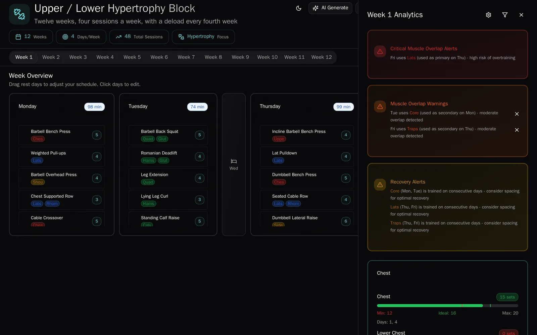Click the calendar icon in 12 Weeks chip
Screen dimensions: 537x335
[x=18, y=37]
